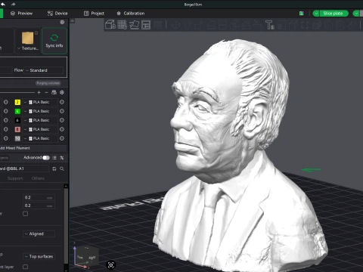Image resolution: width=363 pixels, height=272 pixels.
Task: Click the compare presets icon beside Advanced
Action: click(x=62, y=158)
